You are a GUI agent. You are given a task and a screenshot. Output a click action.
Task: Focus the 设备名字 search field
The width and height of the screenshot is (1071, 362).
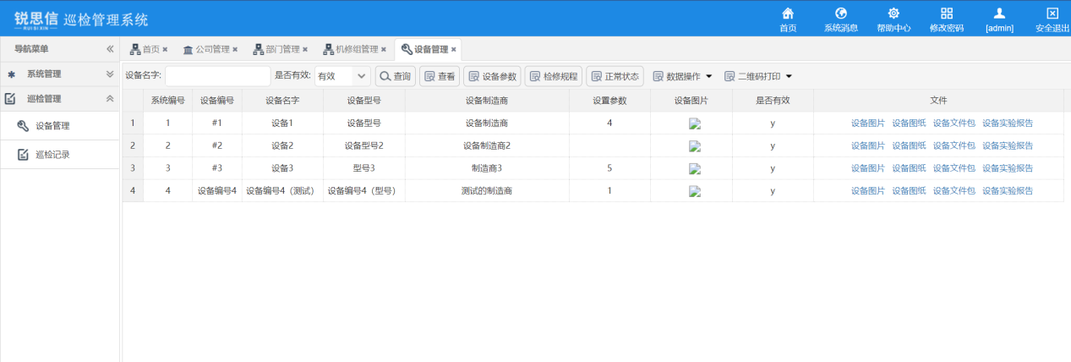(x=218, y=76)
